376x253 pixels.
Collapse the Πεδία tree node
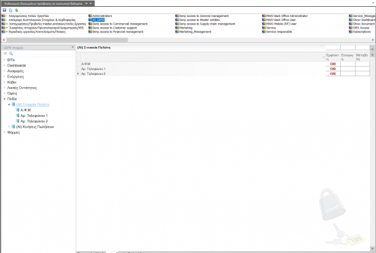coord(5,99)
